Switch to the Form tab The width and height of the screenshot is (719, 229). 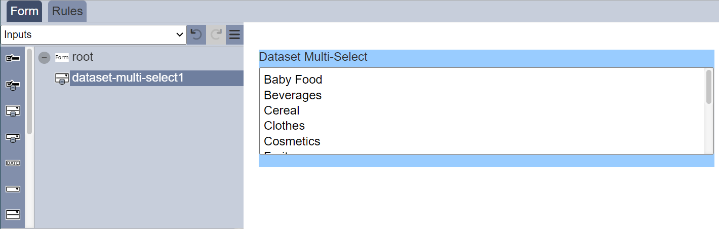click(x=24, y=11)
